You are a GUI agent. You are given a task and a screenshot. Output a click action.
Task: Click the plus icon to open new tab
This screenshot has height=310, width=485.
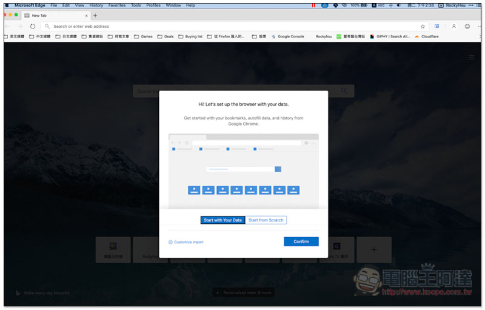tap(95, 15)
